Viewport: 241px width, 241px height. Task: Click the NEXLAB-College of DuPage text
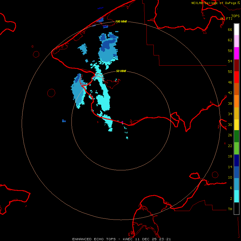[x=214, y=3]
